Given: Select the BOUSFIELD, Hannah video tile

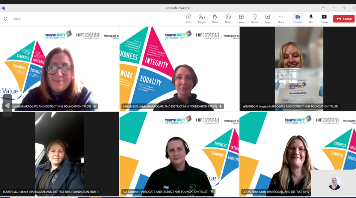Looking at the screenshot, I should (59, 154).
